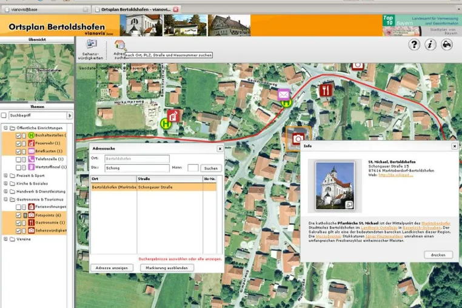Click the Ferienwohnungen legend icon
Screen dimensions: 462x308
click(x=32, y=207)
